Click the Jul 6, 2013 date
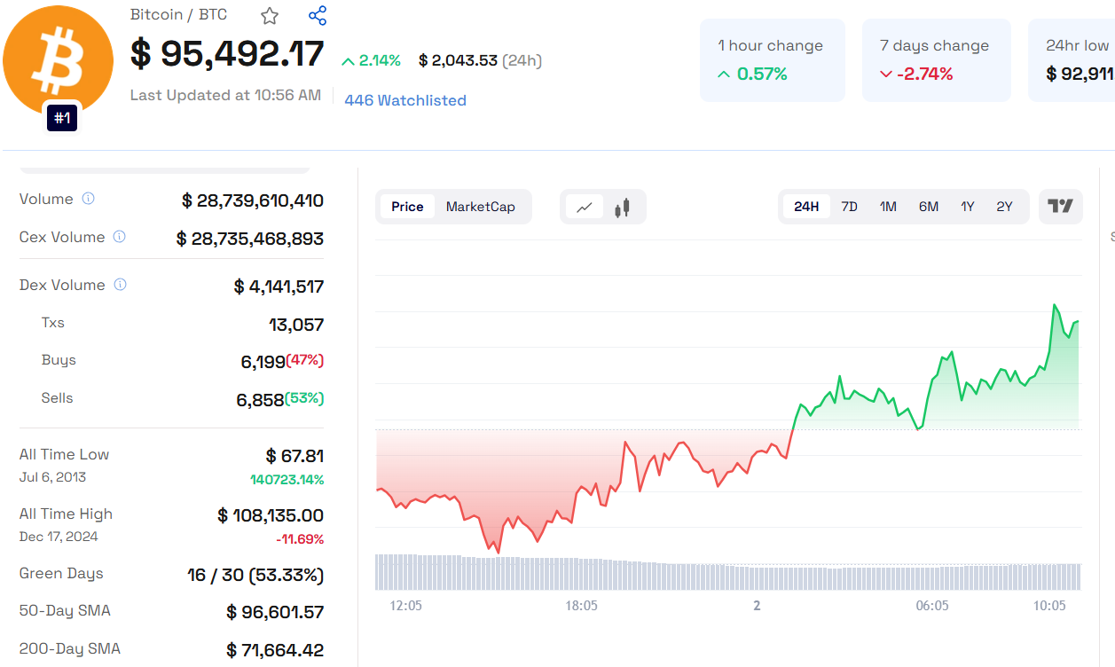 (53, 477)
